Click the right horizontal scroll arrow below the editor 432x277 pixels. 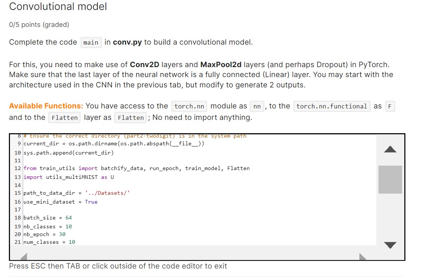tap(363, 257)
